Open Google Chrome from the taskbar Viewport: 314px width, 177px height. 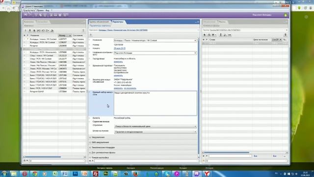pyautogui.click(x=35, y=174)
